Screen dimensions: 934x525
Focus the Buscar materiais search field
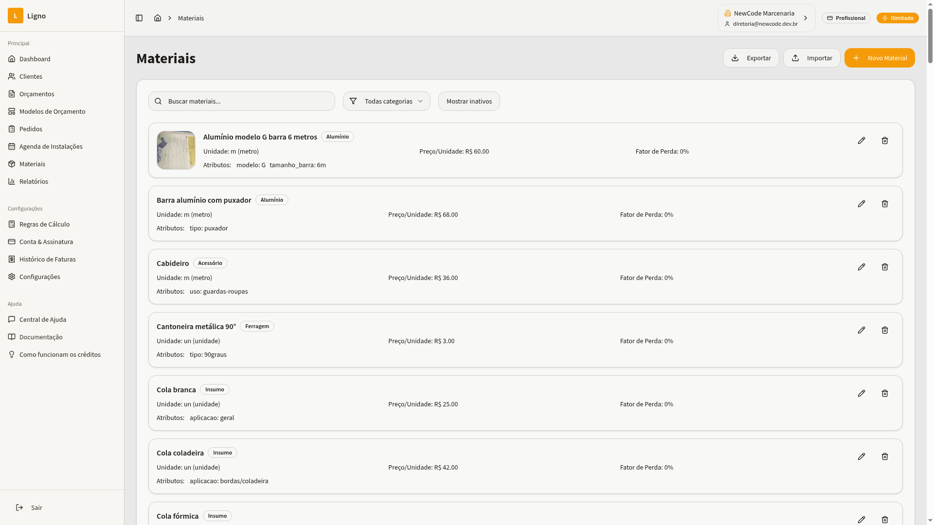(x=242, y=101)
